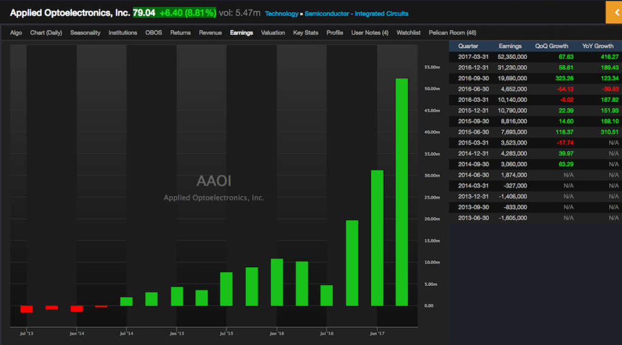Click the 323.26 QoQ growth value

pyautogui.click(x=564, y=78)
